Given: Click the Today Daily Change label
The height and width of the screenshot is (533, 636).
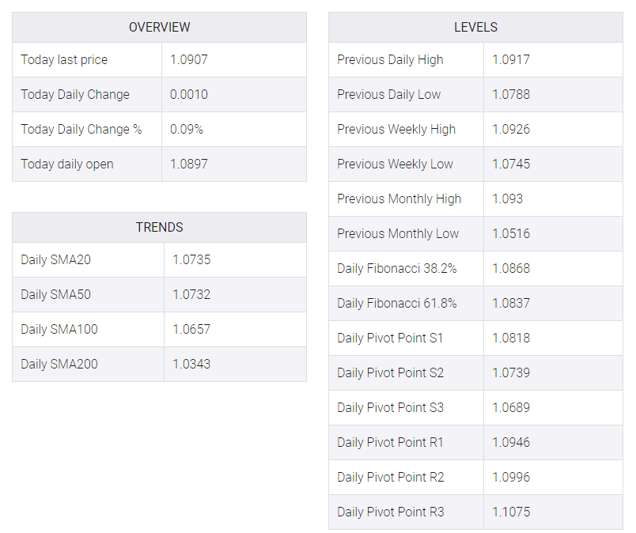Looking at the screenshot, I should 75,95.
